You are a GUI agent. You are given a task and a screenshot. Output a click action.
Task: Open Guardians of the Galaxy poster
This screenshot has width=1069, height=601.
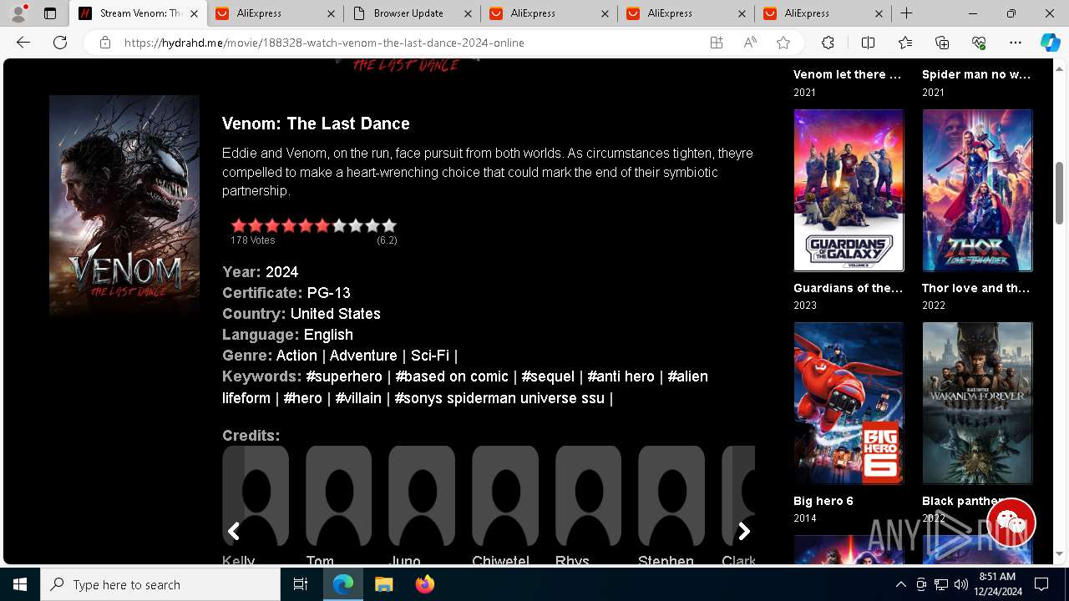pos(849,190)
